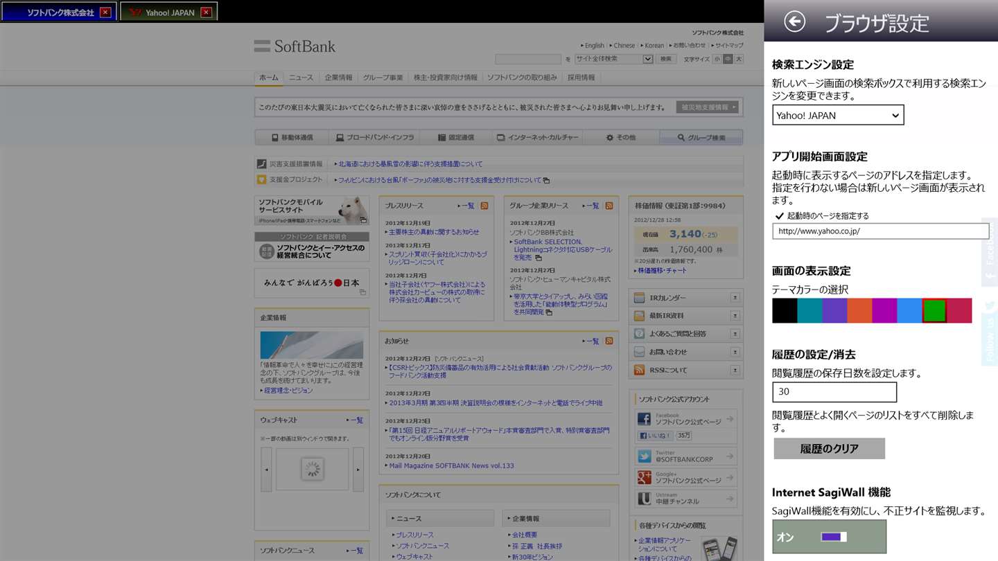
Task: Open the Chinese language link
Action: 624,45
